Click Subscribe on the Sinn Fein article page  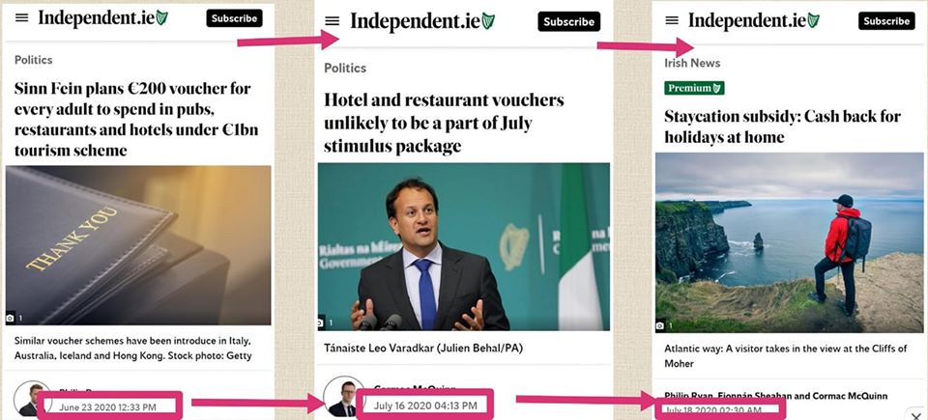tap(234, 18)
